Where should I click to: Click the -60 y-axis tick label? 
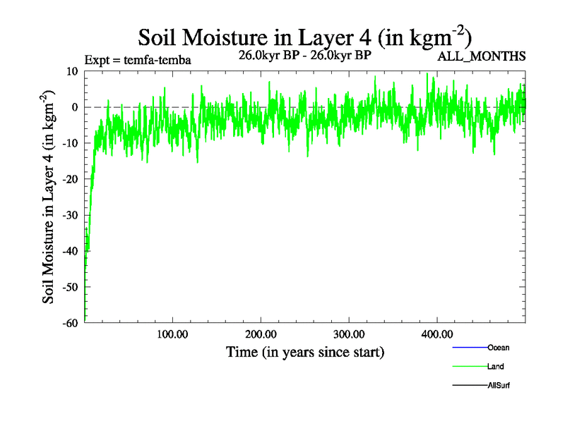click(69, 323)
